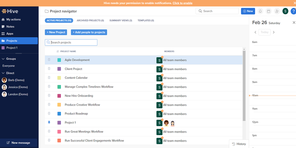Unpin Project 1 in the list
296x148 pixels.
tap(49, 123)
